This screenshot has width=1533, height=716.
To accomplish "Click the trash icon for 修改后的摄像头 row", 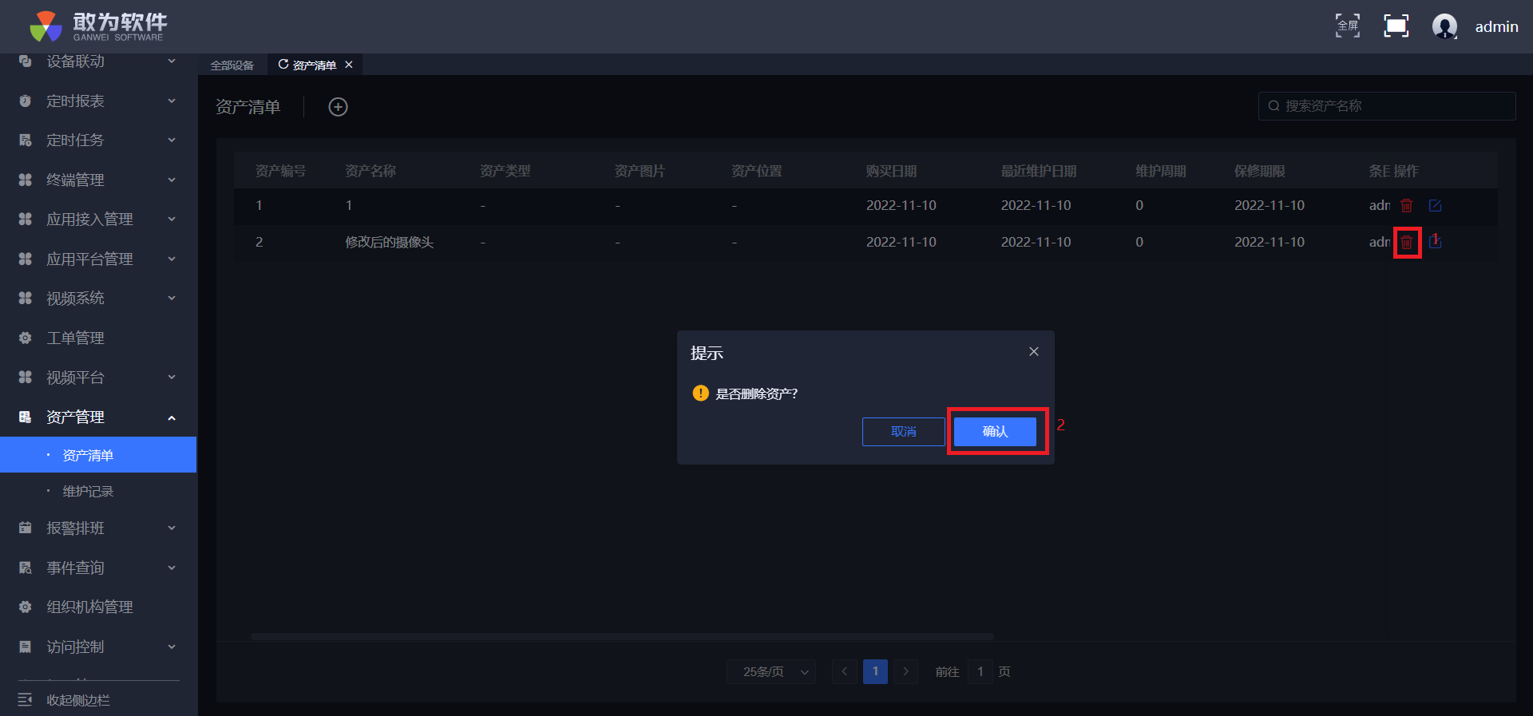I will click(x=1407, y=242).
